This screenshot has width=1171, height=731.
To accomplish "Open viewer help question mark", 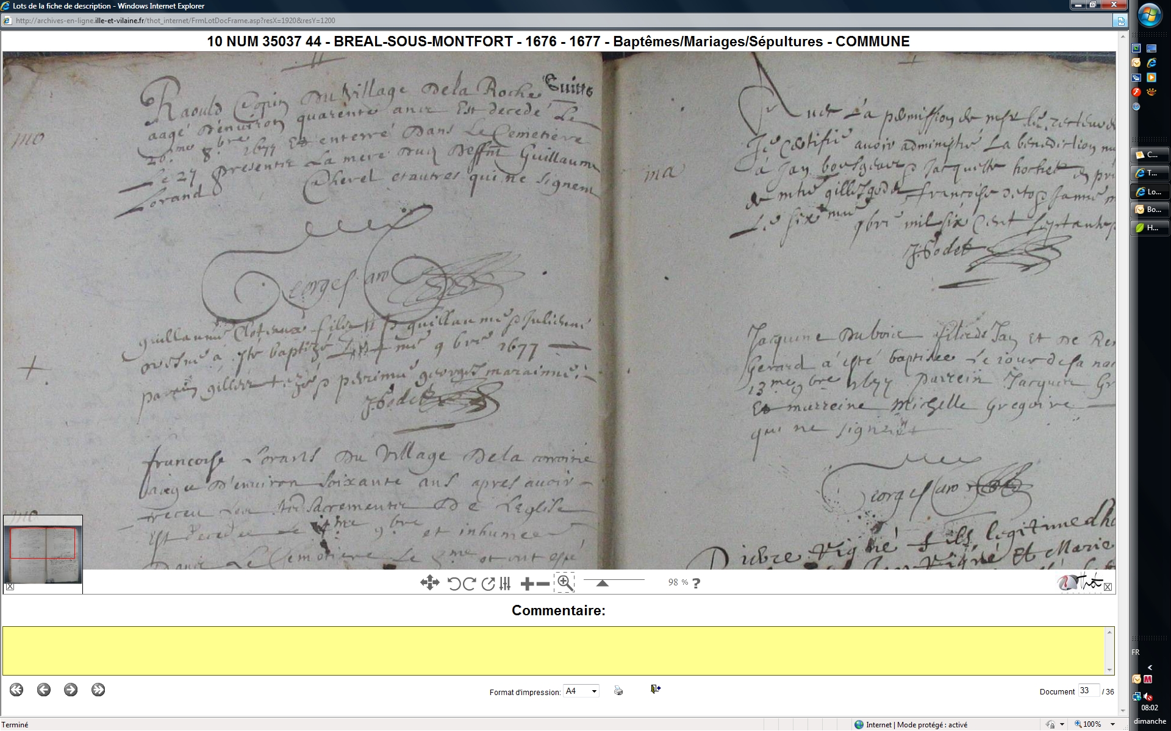I will [697, 583].
